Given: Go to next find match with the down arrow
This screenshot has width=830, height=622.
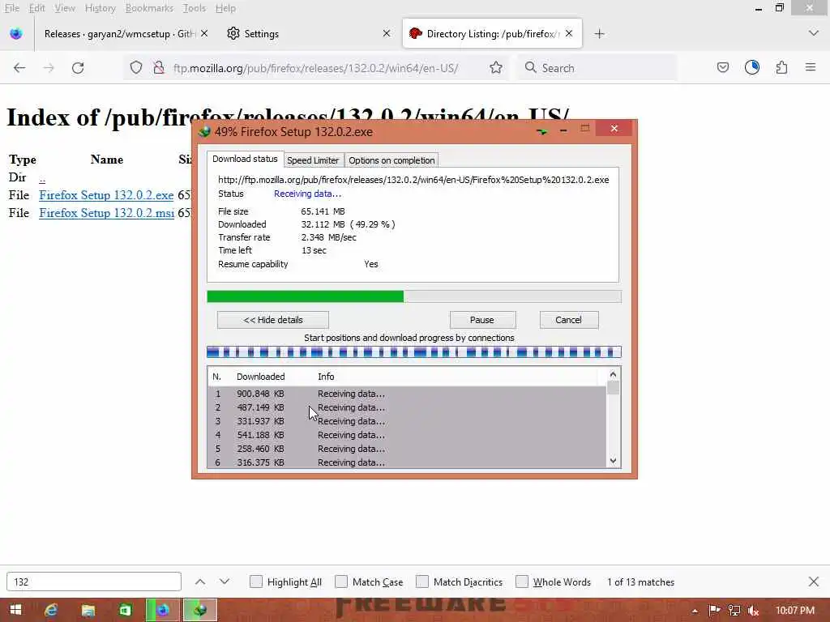Looking at the screenshot, I should click(x=225, y=582).
